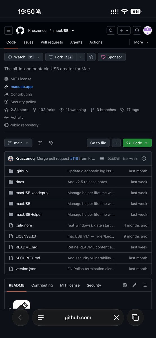This screenshot has width=156, height=338.
Task: Expand commit message ellipsis
Action: [102, 159]
